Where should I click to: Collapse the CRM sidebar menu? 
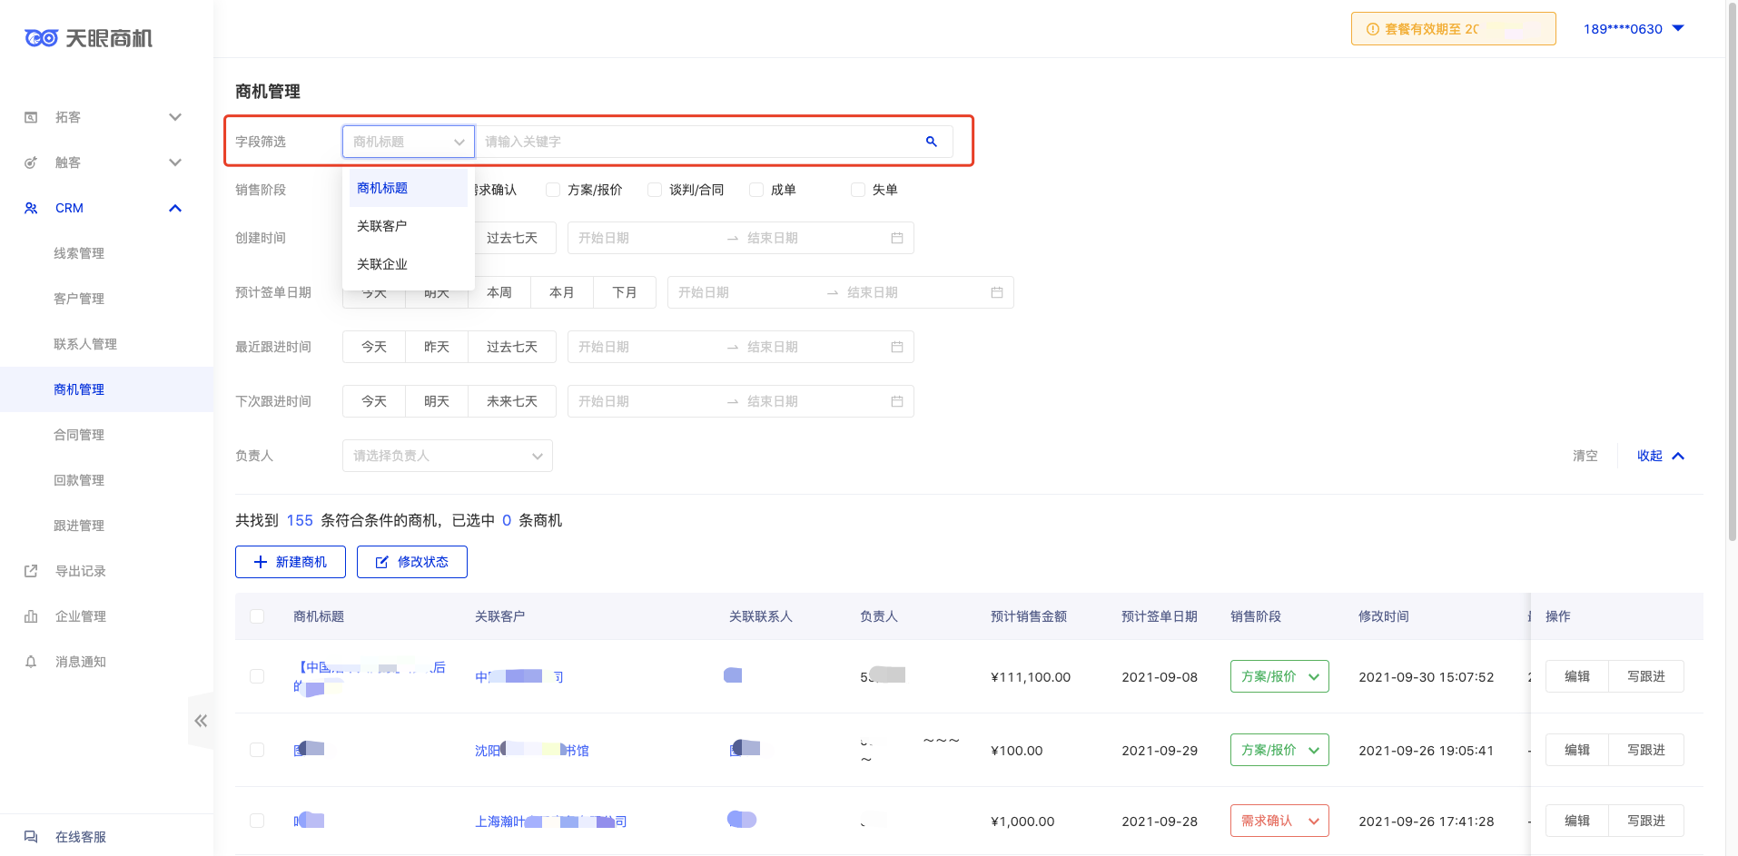[x=175, y=208]
